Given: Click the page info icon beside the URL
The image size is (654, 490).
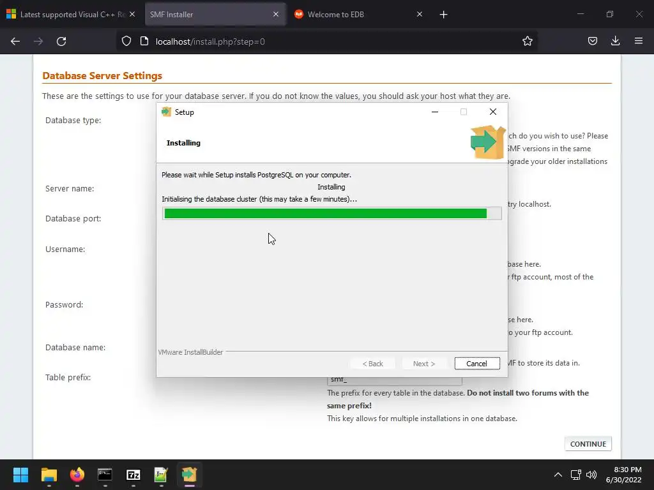Looking at the screenshot, I should [x=144, y=41].
